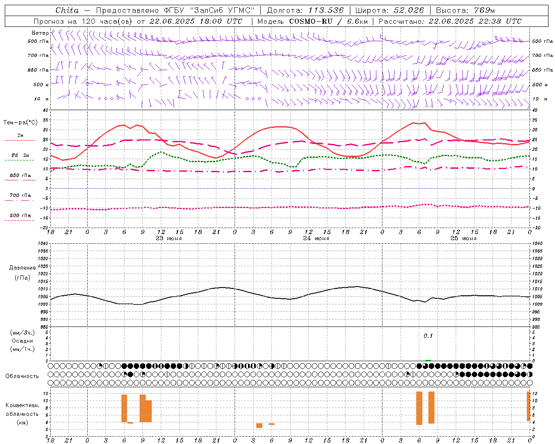Click the small orange bar near 3h on 24 июня
555x444 pixels.
coord(259,425)
